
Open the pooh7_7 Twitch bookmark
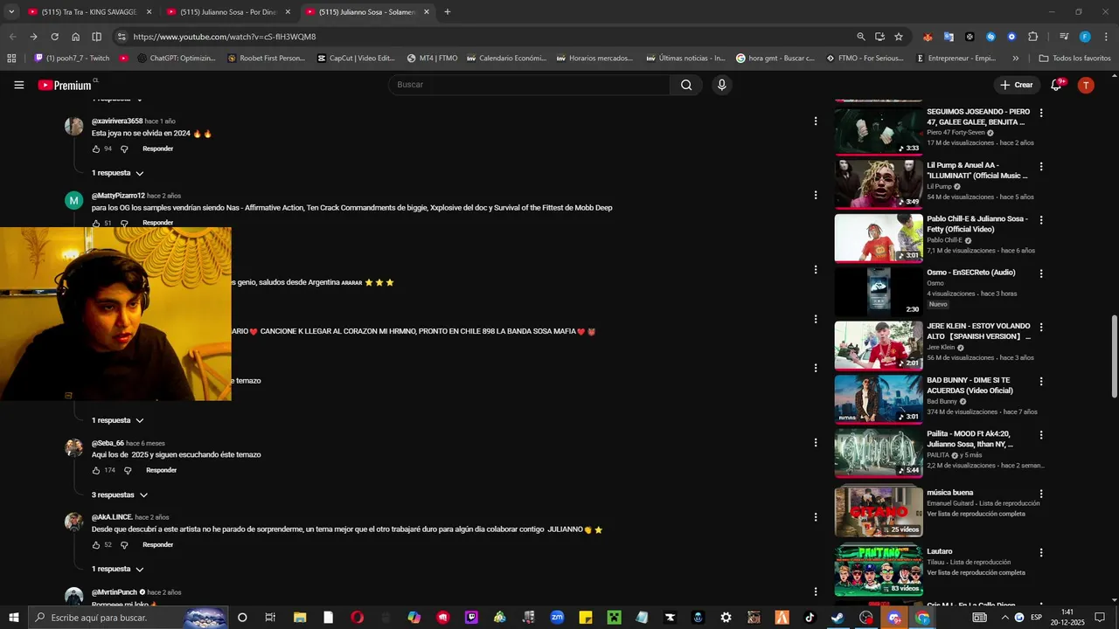(x=72, y=59)
